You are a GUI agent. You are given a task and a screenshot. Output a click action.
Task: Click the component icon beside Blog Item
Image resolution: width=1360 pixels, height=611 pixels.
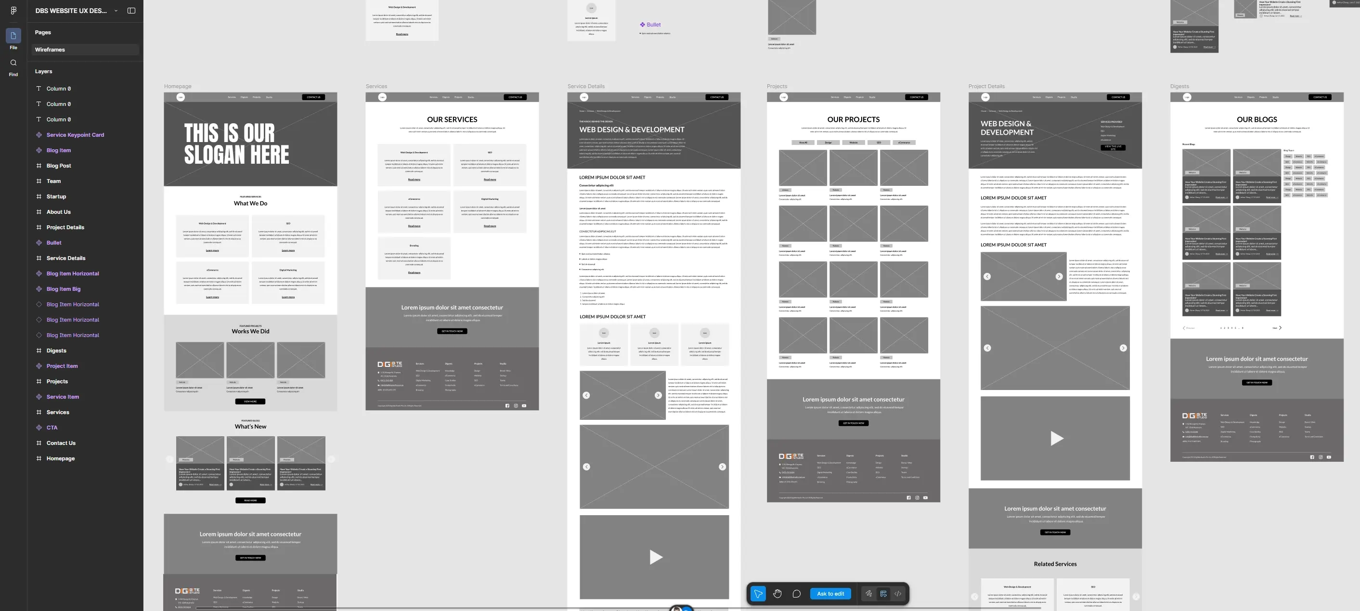39,151
